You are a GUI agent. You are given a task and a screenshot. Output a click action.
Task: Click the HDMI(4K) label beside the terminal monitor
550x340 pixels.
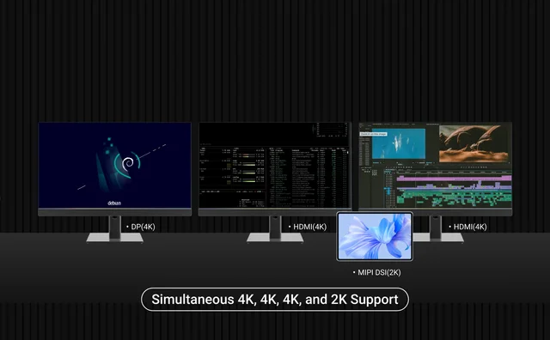click(x=309, y=227)
